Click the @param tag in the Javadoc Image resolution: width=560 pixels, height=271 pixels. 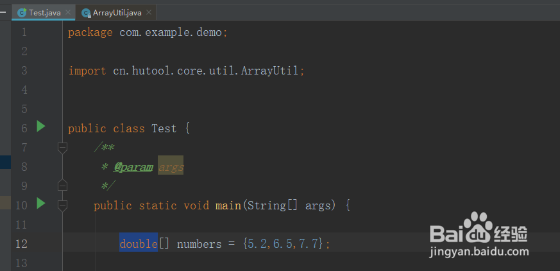[133, 167]
